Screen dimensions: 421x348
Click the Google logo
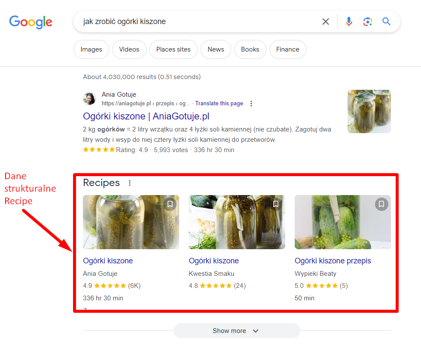pos(31,22)
